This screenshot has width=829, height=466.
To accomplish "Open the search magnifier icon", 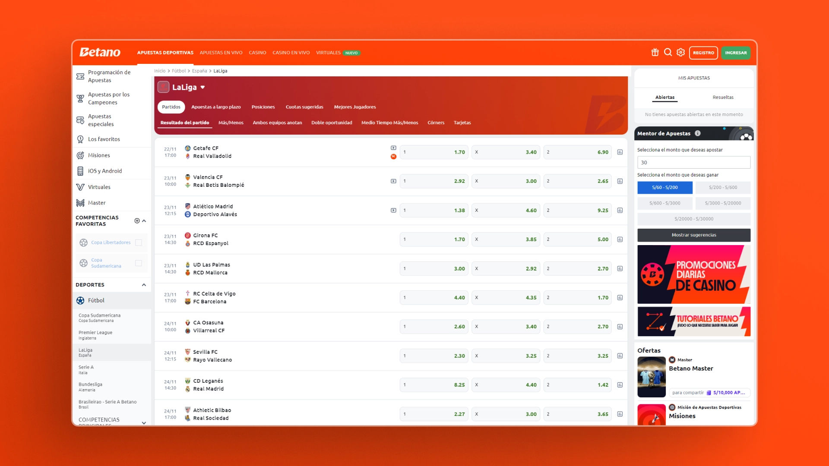I will pyautogui.click(x=668, y=52).
